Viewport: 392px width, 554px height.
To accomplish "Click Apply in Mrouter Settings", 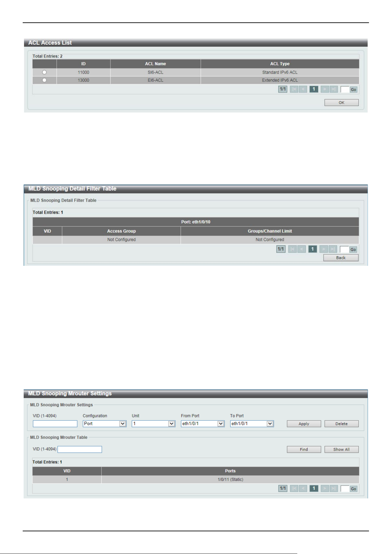I will (x=304, y=424).
